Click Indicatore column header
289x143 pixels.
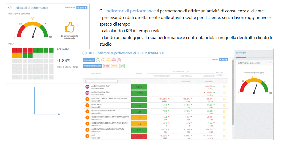(96, 73)
